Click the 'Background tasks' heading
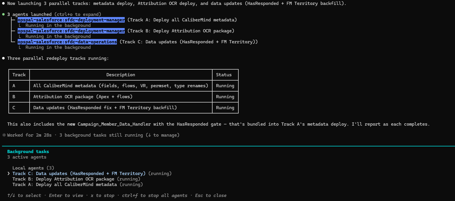 [x=28, y=152]
